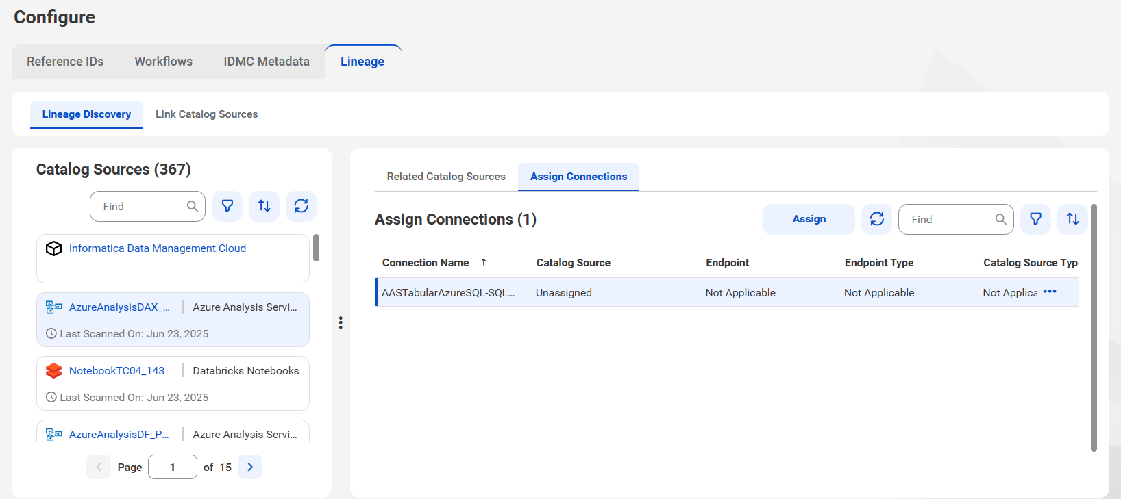Click the page number input field
This screenshot has height=499, width=1121.
click(x=173, y=467)
